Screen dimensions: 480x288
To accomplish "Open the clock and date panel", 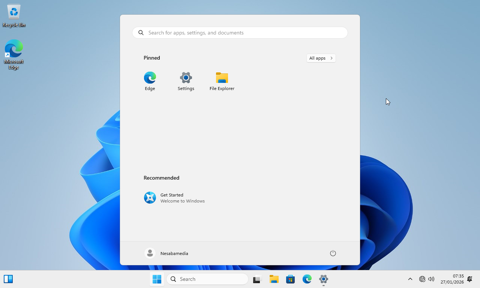I will click(452, 279).
